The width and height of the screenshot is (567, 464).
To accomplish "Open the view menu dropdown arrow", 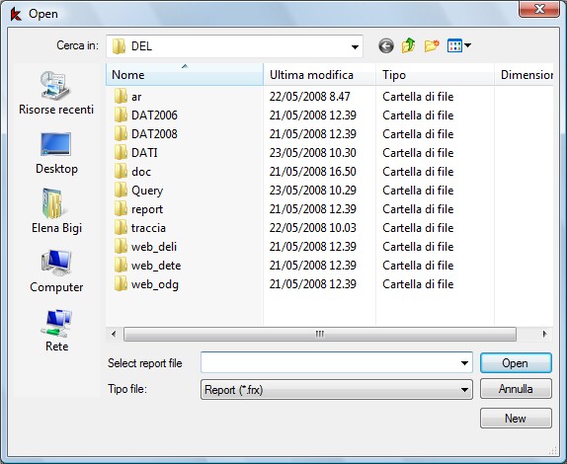I will (x=467, y=45).
